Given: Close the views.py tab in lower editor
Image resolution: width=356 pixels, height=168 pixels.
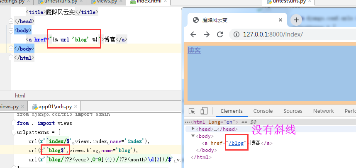Looking at the screenshot, I should (x=22, y=107).
